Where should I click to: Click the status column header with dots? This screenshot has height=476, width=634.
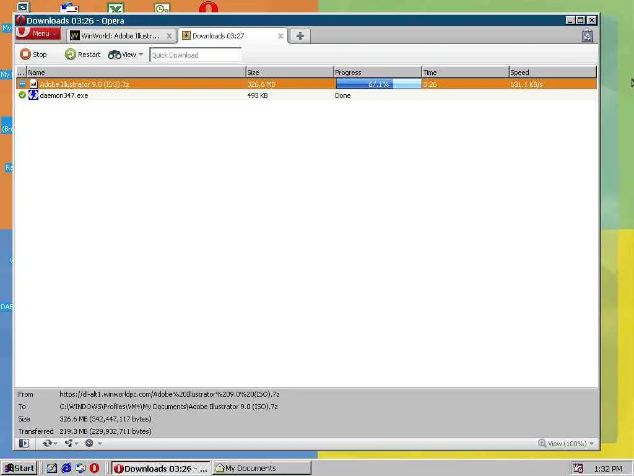click(21, 73)
